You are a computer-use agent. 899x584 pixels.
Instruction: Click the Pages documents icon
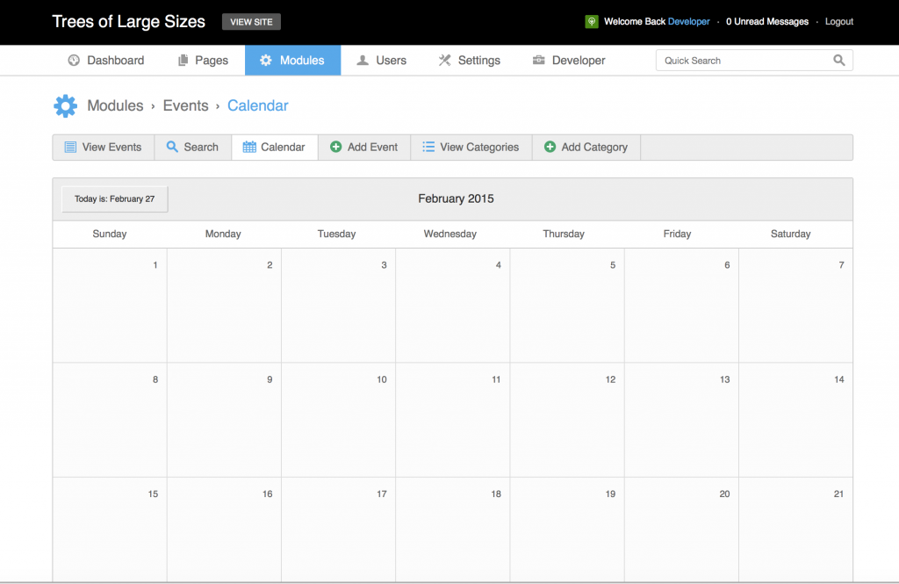pos(183,61)
